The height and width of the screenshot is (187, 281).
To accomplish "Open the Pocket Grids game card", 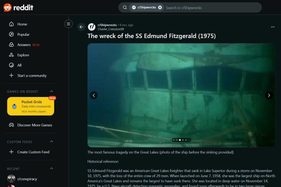I will pyautogui.click(x=31, y=106).
